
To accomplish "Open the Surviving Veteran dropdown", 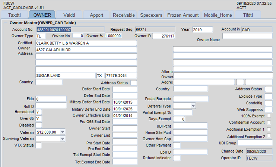I will click(x=63, y=138).
